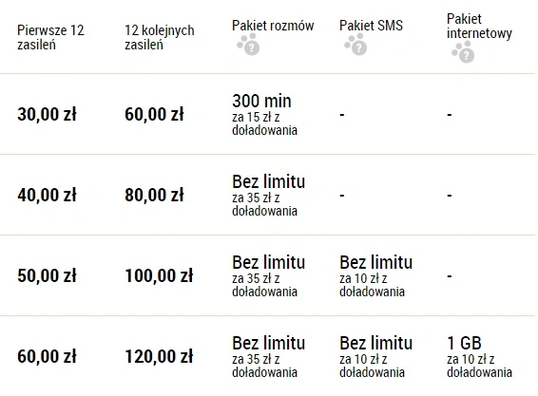538x396 pixels.
Task: Click the 80,00 zł next top-ups price
Action: point(154,195)
